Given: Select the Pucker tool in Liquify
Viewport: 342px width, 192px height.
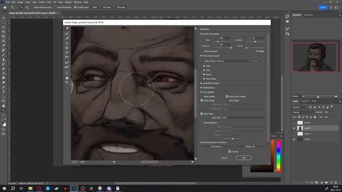Looking at the screenshot, I should [x=67, y=47].
